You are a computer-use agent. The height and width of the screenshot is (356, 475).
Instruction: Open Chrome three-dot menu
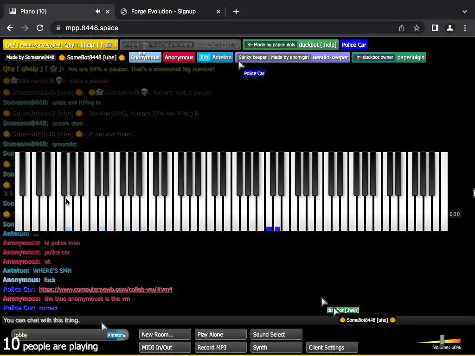(465, 28)
